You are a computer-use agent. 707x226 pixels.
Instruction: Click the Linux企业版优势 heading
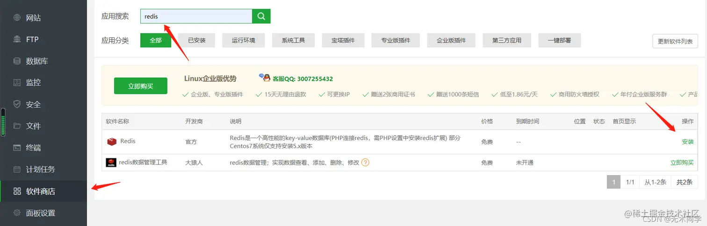tap(210, 78)
